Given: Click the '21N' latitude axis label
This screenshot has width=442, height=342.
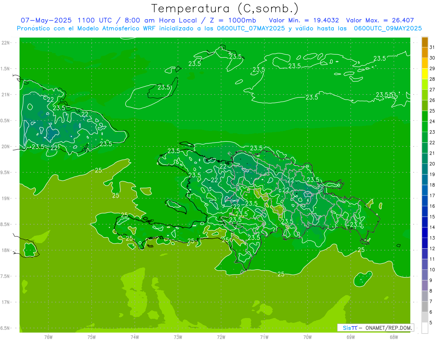Looking at the screenshot, I should 6,94.
